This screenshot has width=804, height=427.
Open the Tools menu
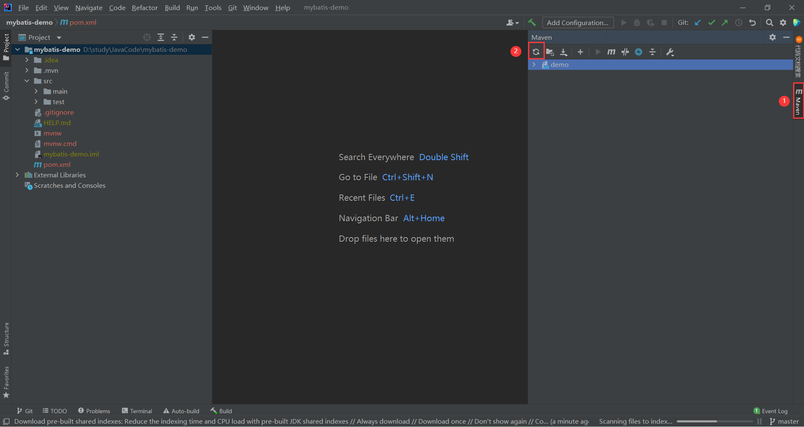click(x=213, y=8)
